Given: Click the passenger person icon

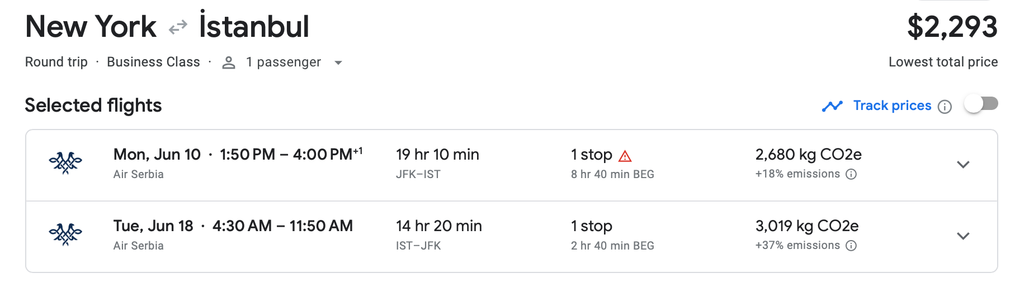Looking at the screenshot, I should pyautogui.click(x=228, y=63).
